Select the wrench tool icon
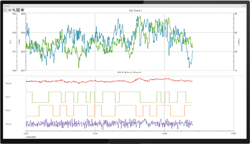Image resolution: width=250 pixels, height=144 pixels. 14,10
